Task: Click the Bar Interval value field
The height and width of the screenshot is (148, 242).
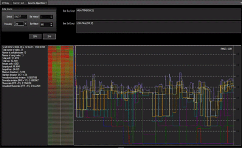Action: tap(45, 17)
